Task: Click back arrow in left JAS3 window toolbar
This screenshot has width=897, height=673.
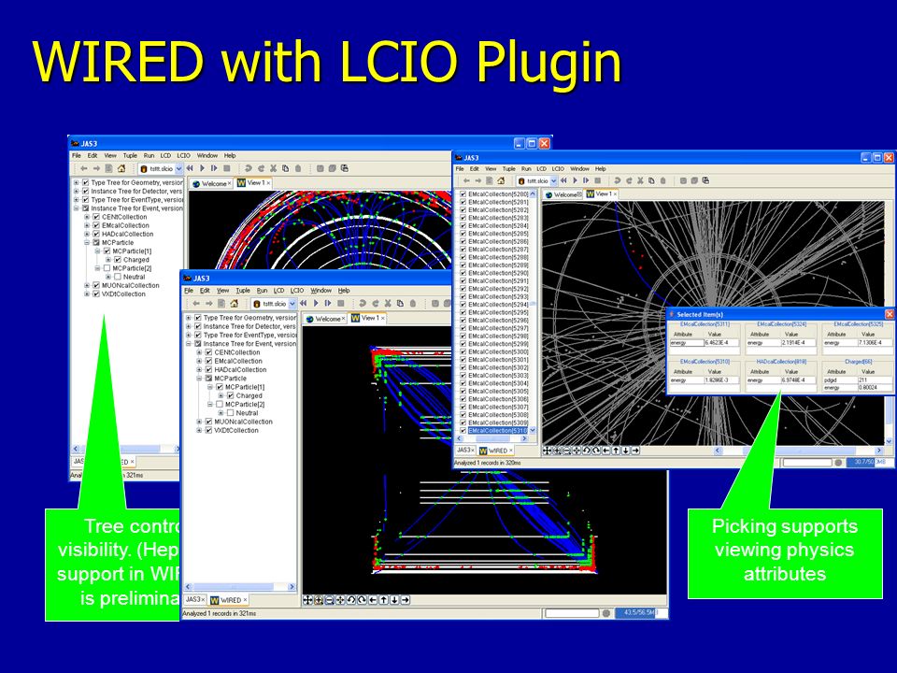Action: click(x=83, y=168)
